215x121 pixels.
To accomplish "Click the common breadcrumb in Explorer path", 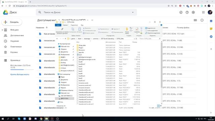I will 96,39.
